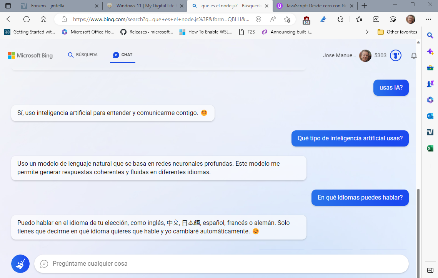Click reply starting 'Uso un modelo de lenguaje'
This screenshot has width=438, height=278.
[159, 168]
